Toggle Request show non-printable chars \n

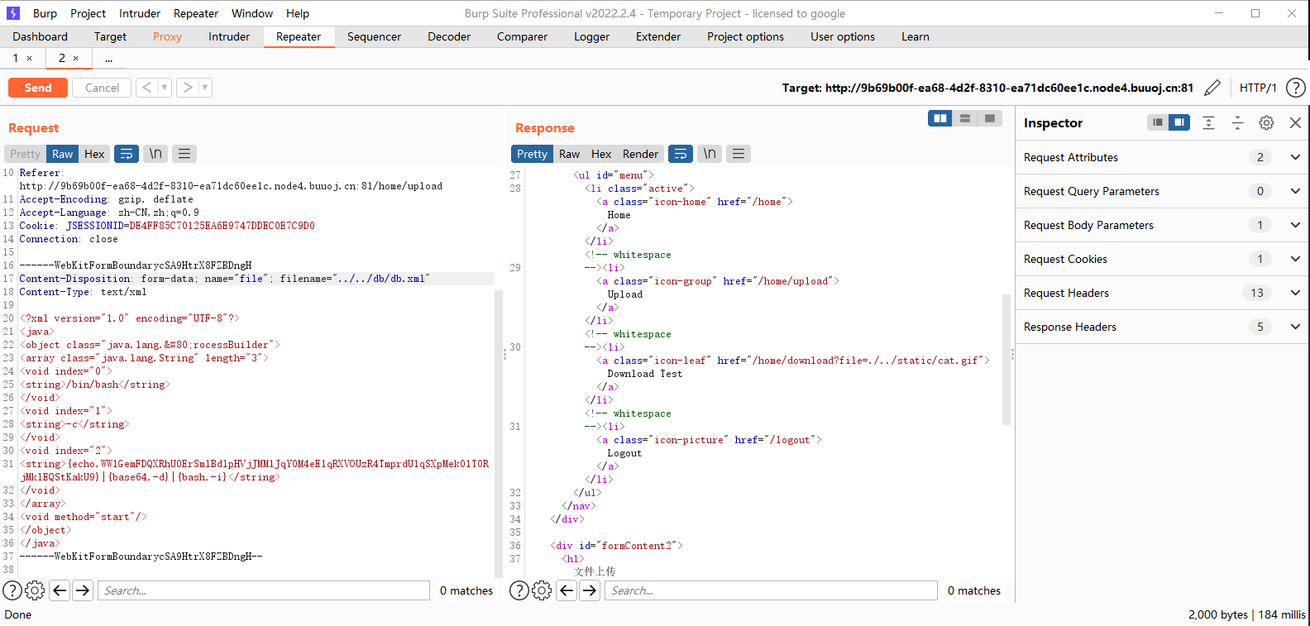tap(155, 154)
